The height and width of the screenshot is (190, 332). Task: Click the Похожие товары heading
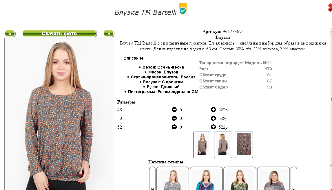point(166,162)
